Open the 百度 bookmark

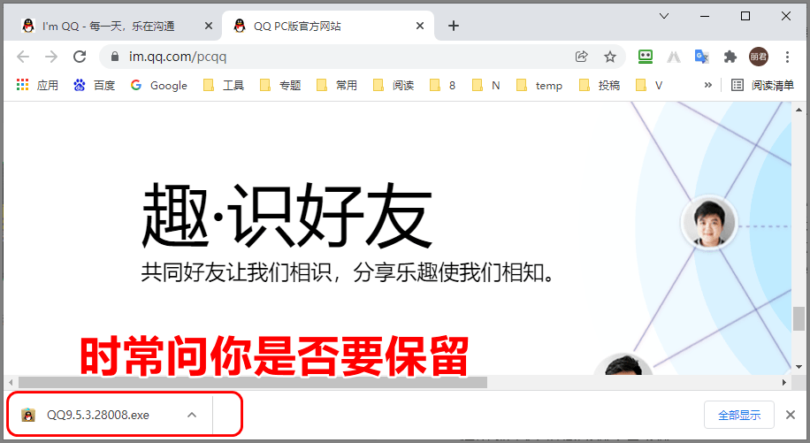(94, 85)
